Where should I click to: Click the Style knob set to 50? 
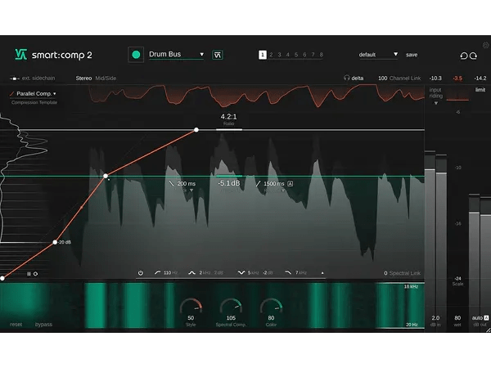pyautogui.click(x=191, y=307)
